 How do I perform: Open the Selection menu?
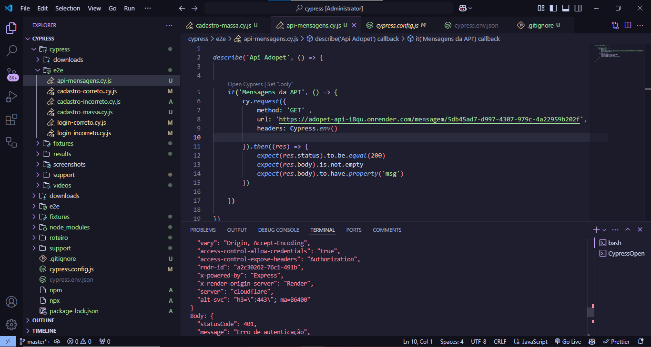pos(68,8)
